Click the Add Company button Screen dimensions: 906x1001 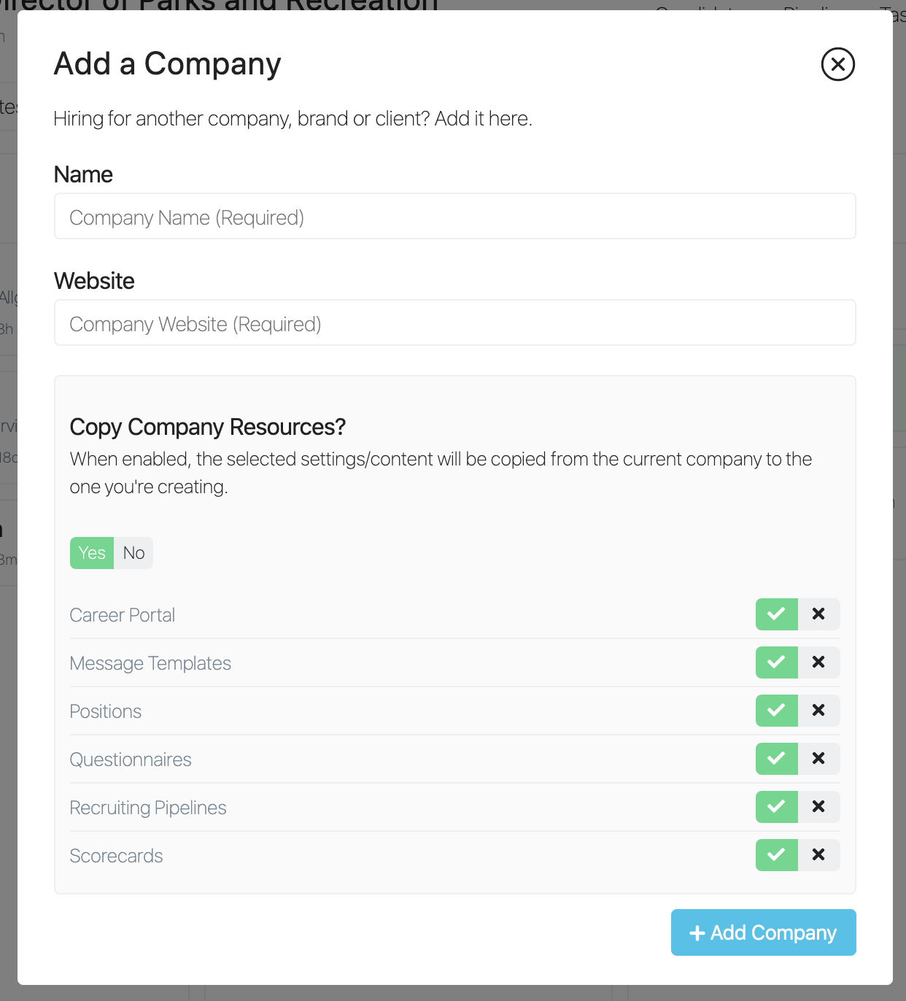pos(763,932)
